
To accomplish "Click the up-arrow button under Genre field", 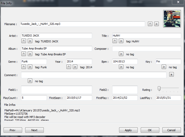I will [x=24, y=67].
